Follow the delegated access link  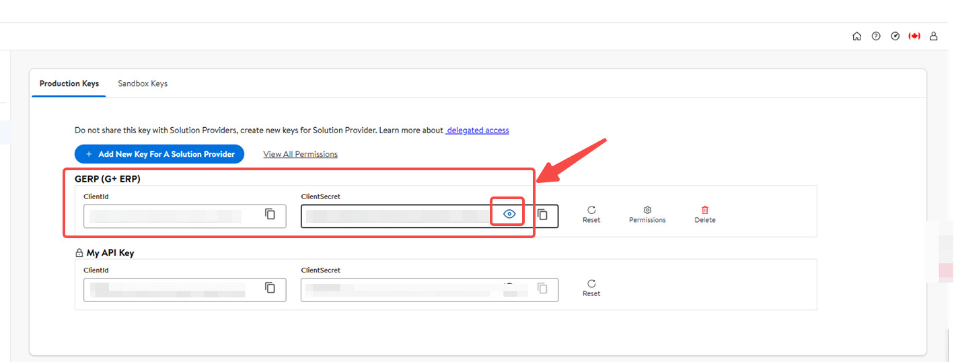tap(478, 130)
